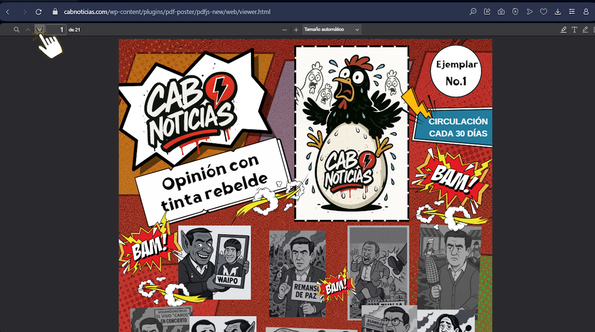595x332 pixels.
Task: Click the address bar URL text
Action: (x=167, y=12)
